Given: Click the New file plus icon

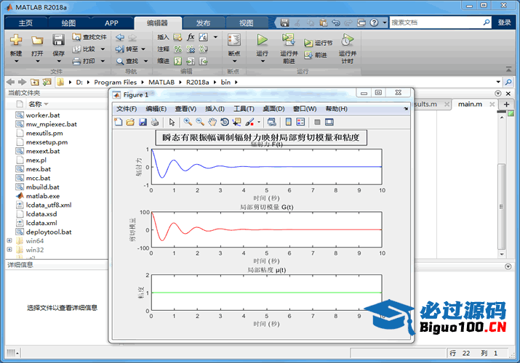Looking at the screenshot, I should point(15,40).
